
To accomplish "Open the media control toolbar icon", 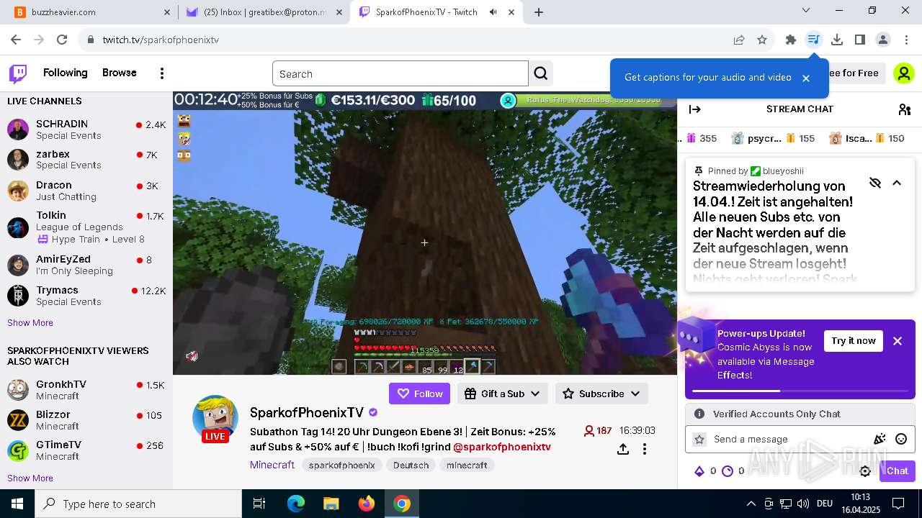I will tap(814, 40).
